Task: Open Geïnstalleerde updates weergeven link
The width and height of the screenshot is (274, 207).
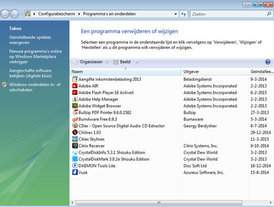Action: [x=30, y=40]
